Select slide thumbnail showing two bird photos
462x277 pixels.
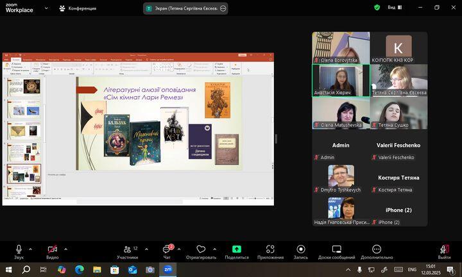tap(24, 110)
